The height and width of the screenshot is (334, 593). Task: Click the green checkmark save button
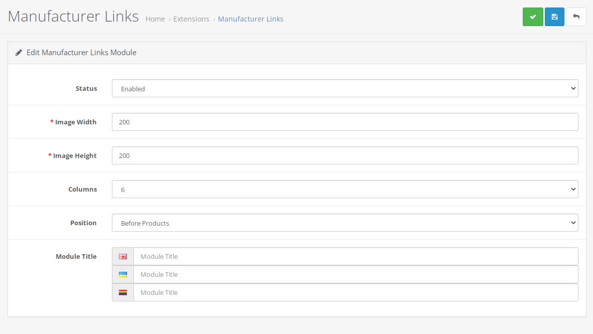click(533, 17)
